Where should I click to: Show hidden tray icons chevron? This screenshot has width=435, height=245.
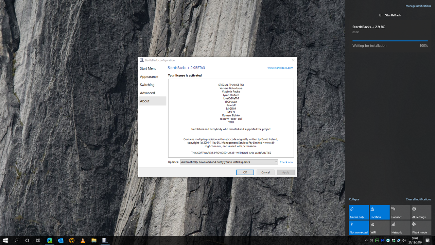[366, 241]
